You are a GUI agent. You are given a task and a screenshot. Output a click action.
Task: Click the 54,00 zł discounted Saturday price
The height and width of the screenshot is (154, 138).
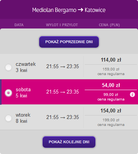111,85
